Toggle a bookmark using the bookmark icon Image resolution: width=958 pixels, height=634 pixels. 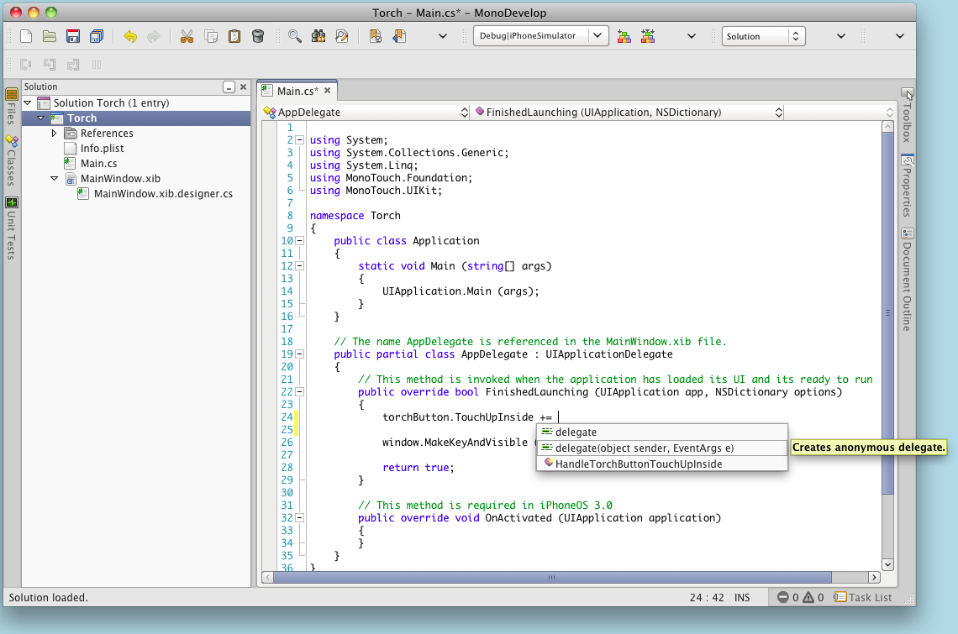point(375,36)
